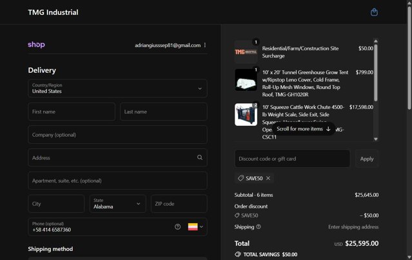This screenshot has height=260, width=412.
Task: Click Tunnel Greenhouse Grow Tent thumbnail
Action: 246,80
